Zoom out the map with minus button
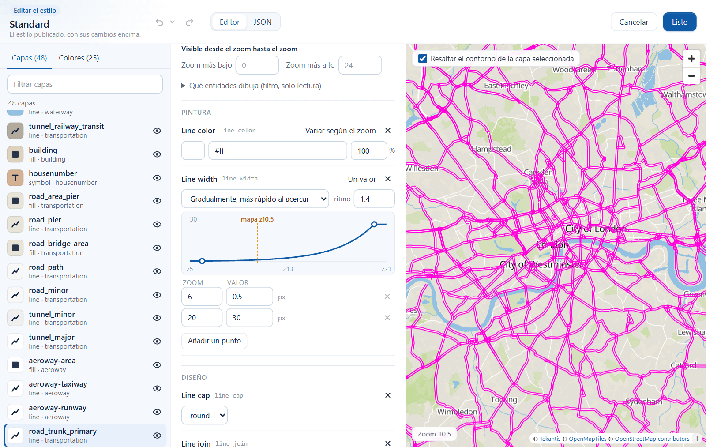 [x=691, y=76]
